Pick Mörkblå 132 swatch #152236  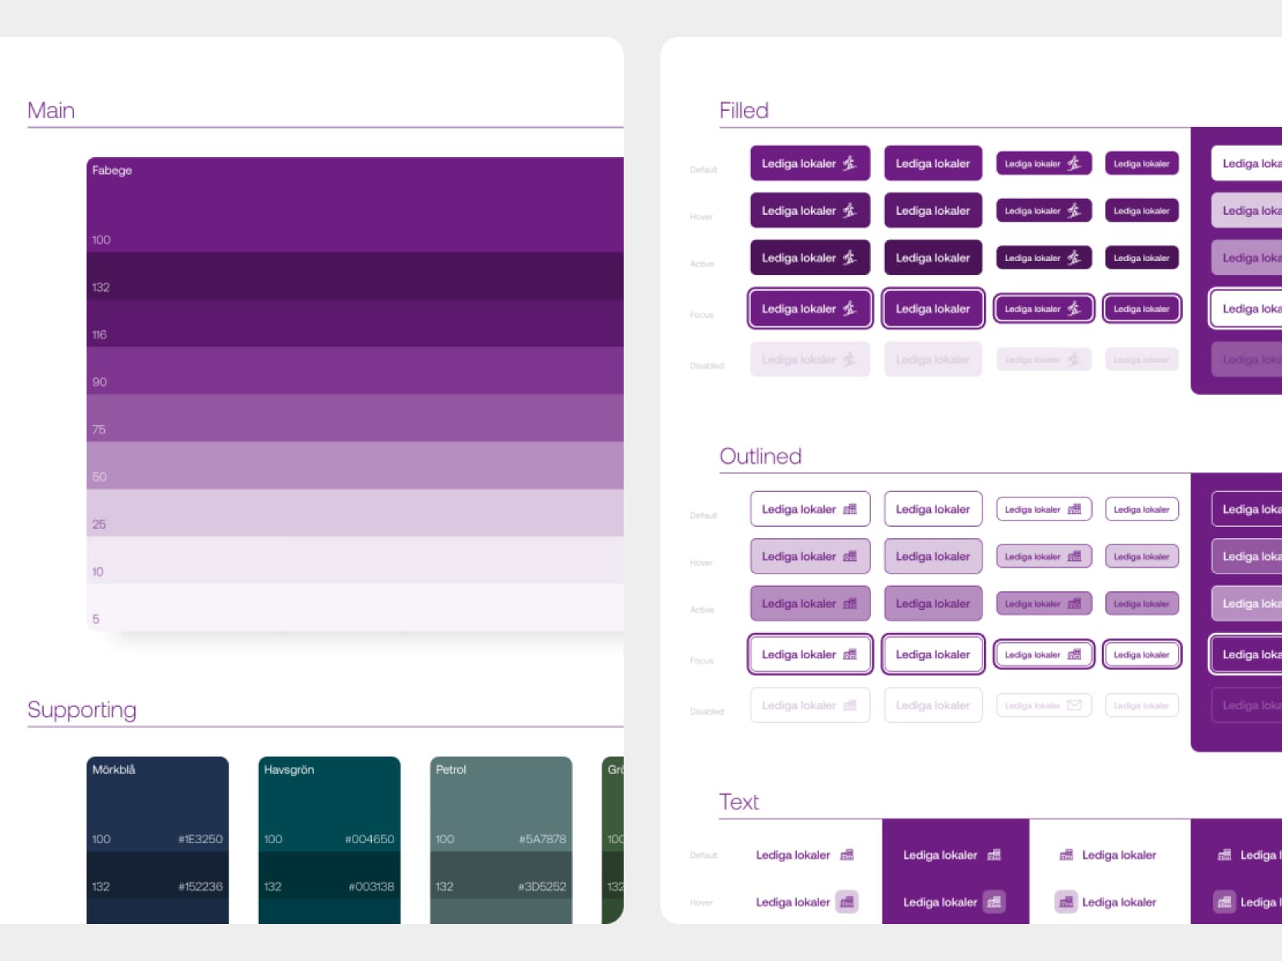[158, 875]
